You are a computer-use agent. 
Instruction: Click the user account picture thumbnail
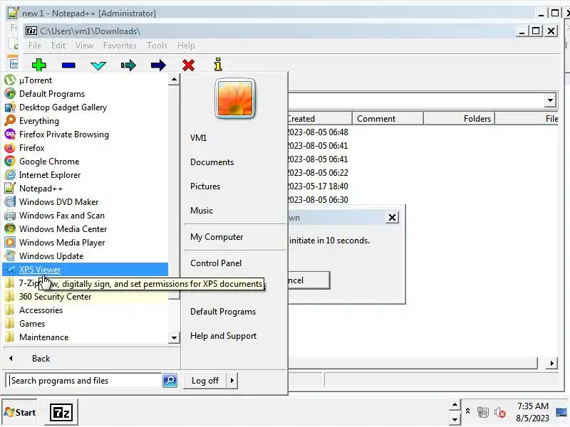(235, 98)
